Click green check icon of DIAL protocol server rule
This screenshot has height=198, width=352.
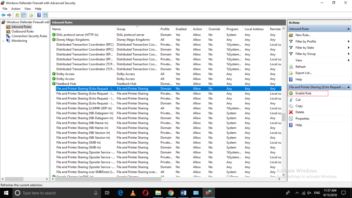[54, 35]
